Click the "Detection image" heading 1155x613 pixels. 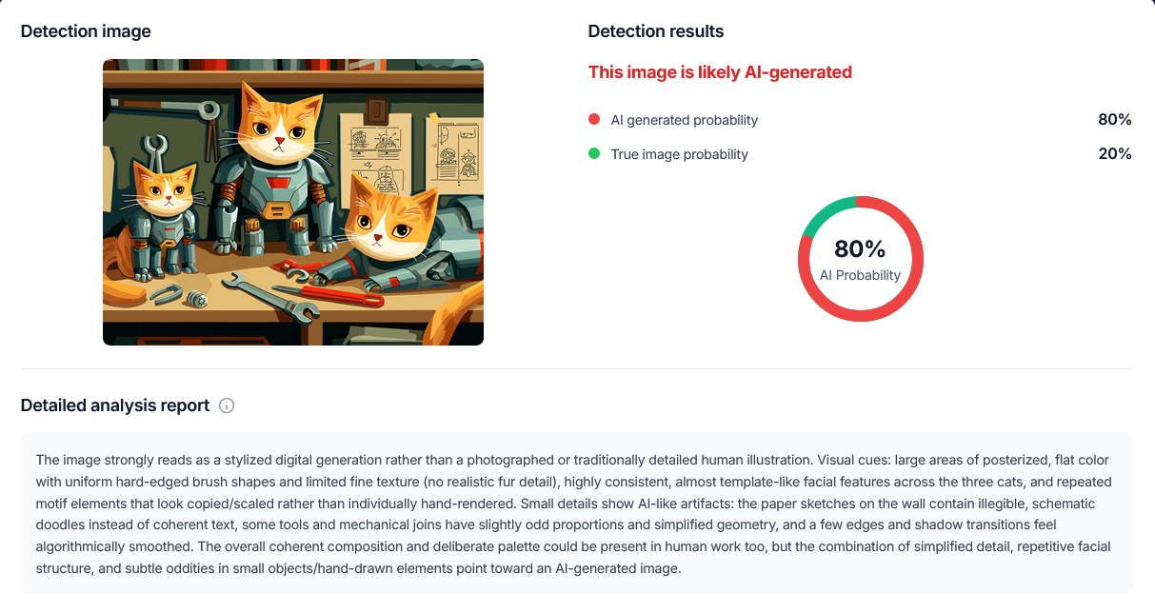(86, 31)
